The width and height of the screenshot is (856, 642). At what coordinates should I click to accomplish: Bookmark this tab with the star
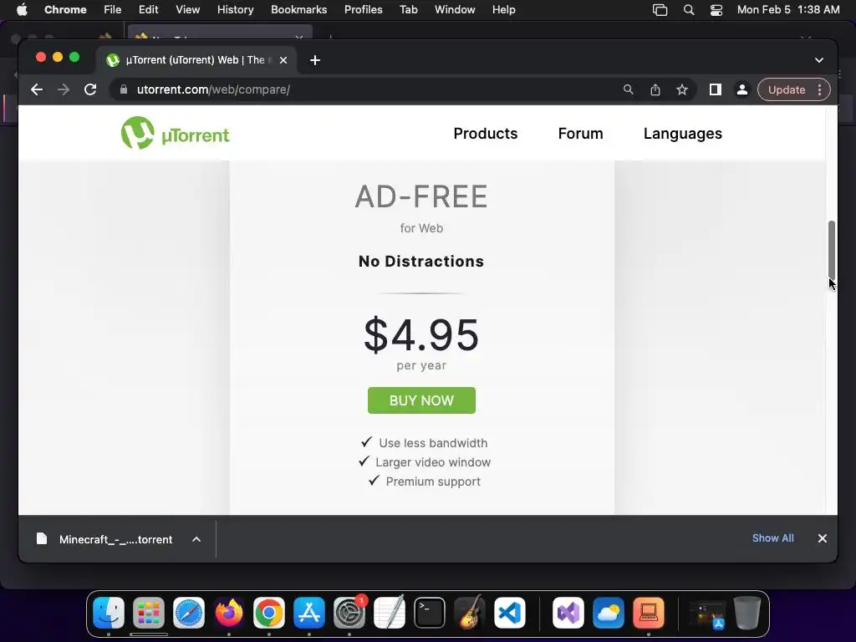[x=682, y=89]
